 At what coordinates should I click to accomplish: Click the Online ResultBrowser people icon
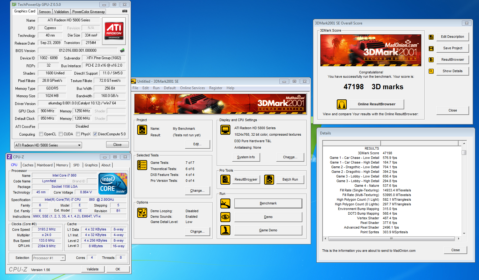coord(342,104)
